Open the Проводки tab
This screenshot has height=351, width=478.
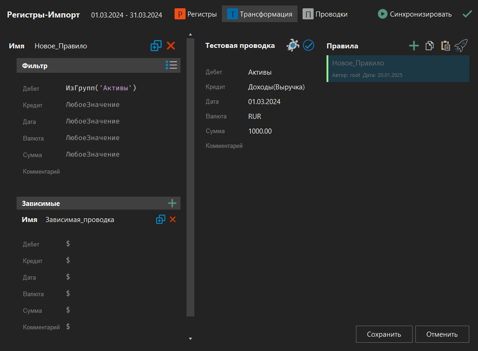(325, 14)
